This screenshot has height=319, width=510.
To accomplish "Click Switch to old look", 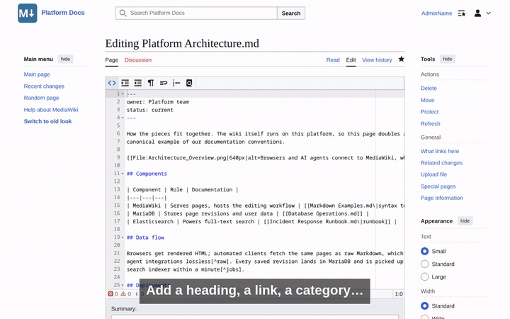I will pos(47,121).
